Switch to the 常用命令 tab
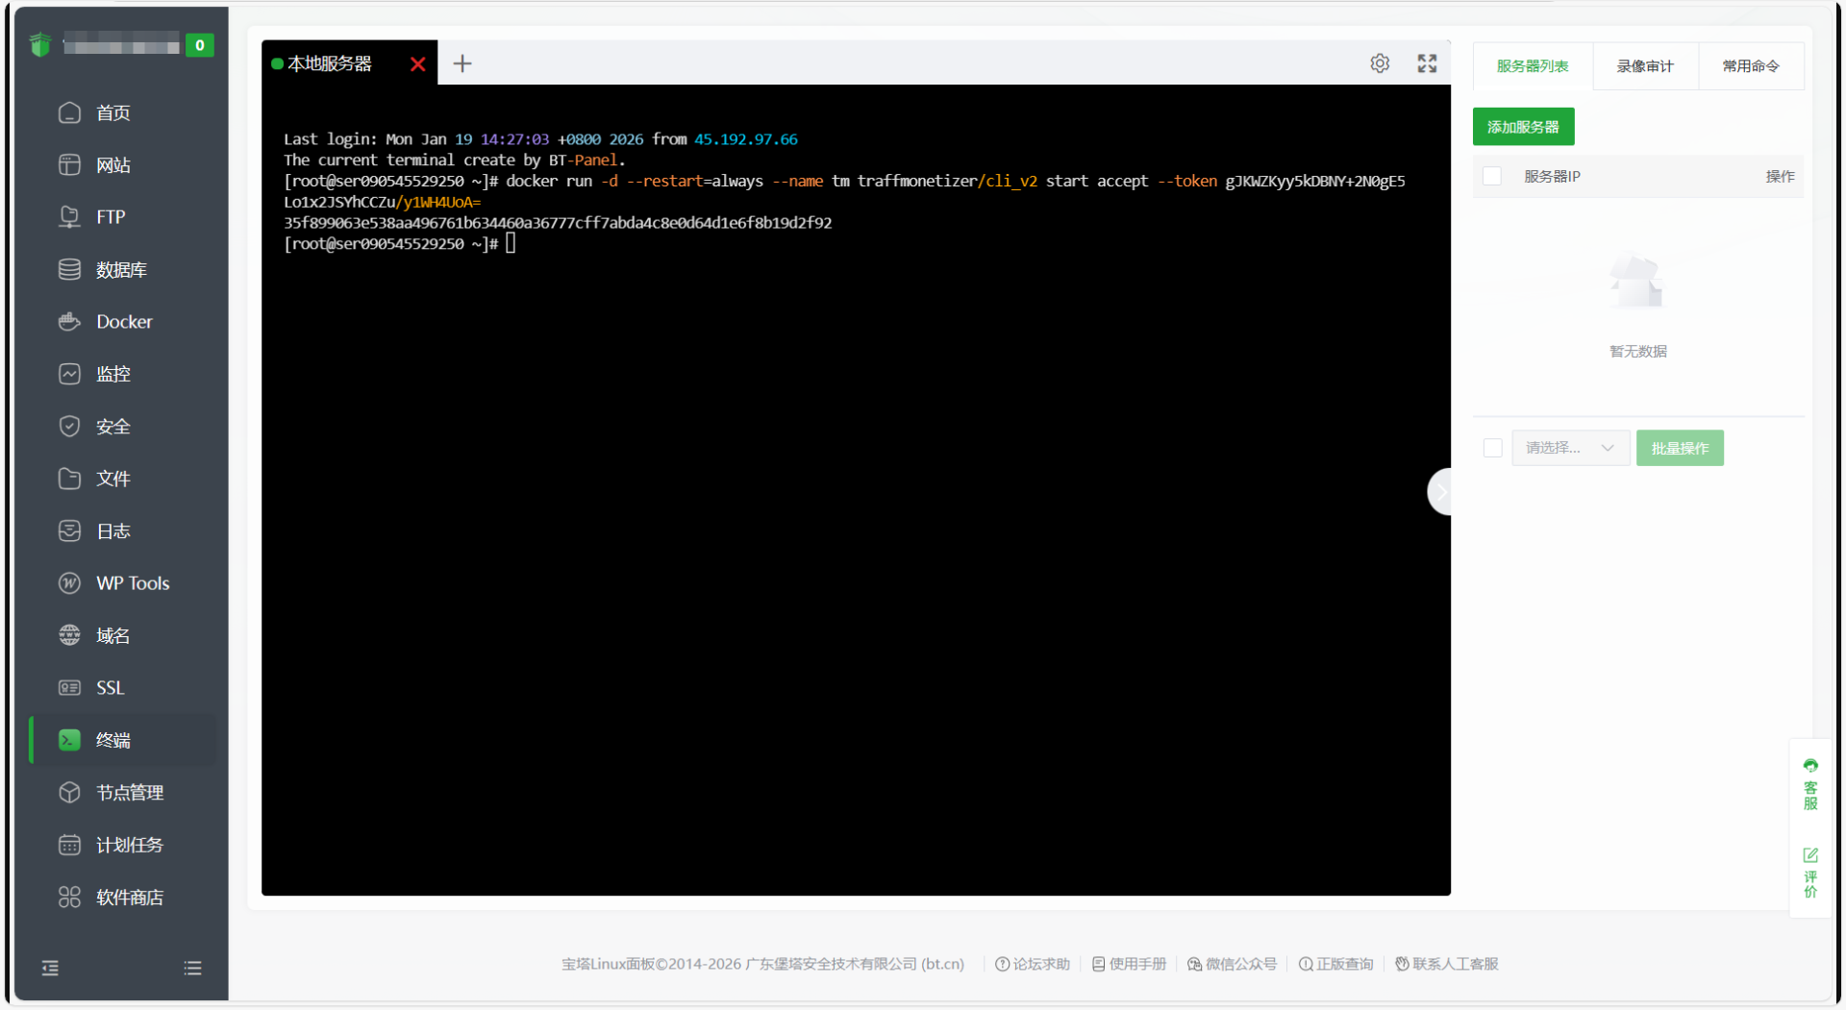Image resolution: width=1846 pixels, height=1010 pixels. click(1750, 66)
